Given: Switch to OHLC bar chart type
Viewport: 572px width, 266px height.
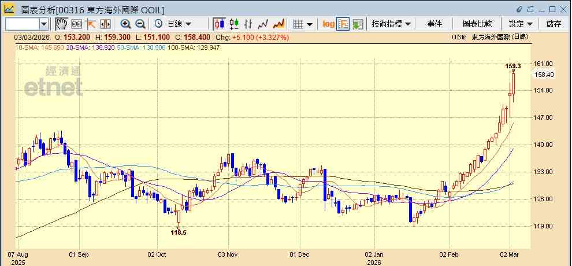Looking at the screenshot, I should [248, 24].
